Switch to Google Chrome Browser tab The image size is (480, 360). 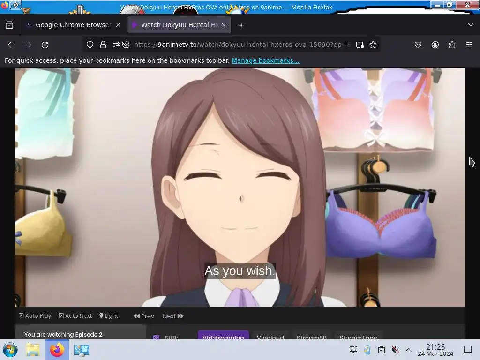pyautogui.click(x=74, y=25)
